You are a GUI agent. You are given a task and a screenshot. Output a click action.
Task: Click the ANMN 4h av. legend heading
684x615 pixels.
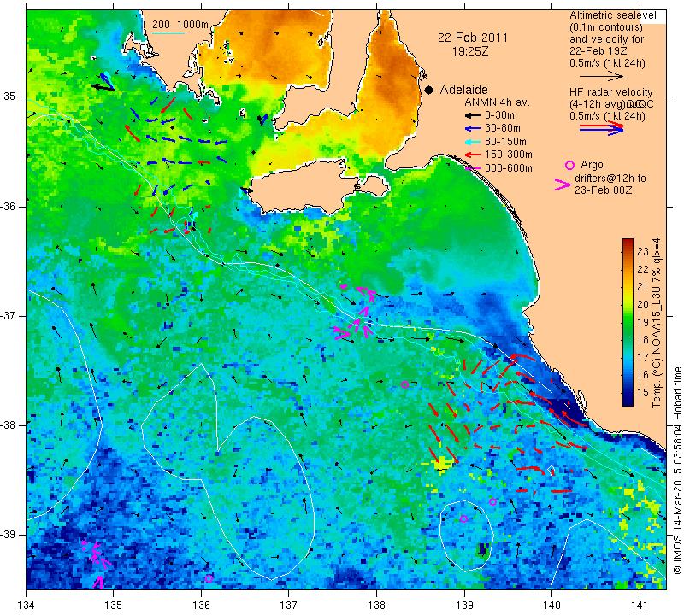(497, 102)
